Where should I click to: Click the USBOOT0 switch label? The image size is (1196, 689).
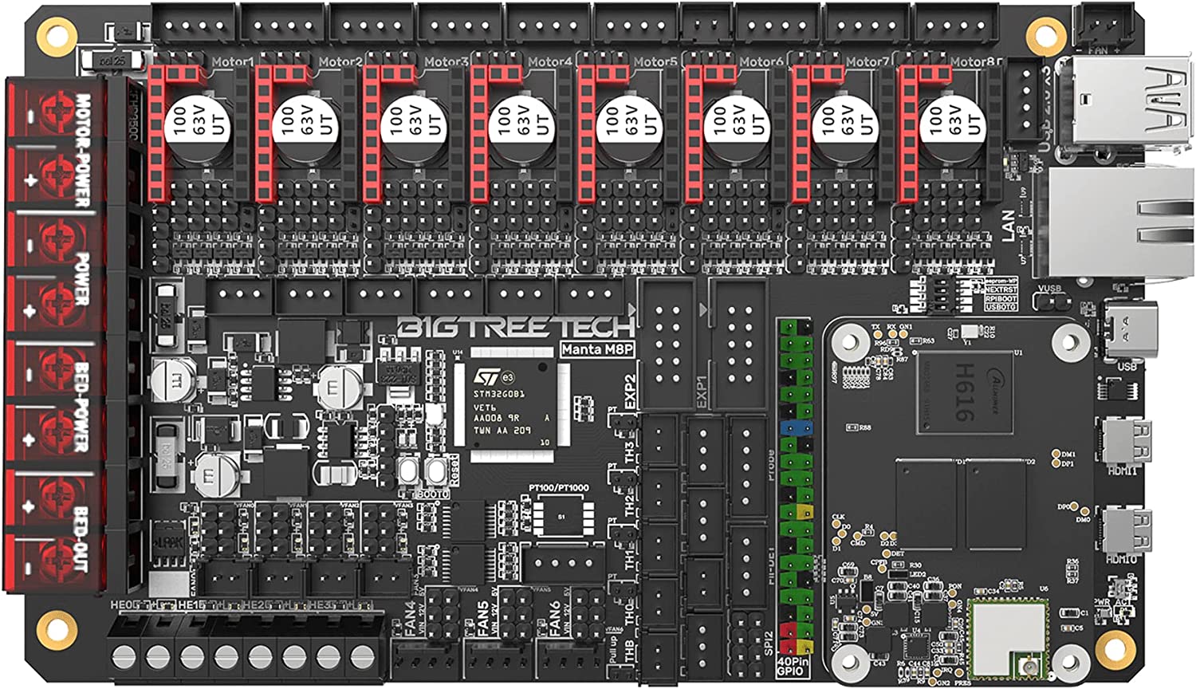(x=1001, y=308)
